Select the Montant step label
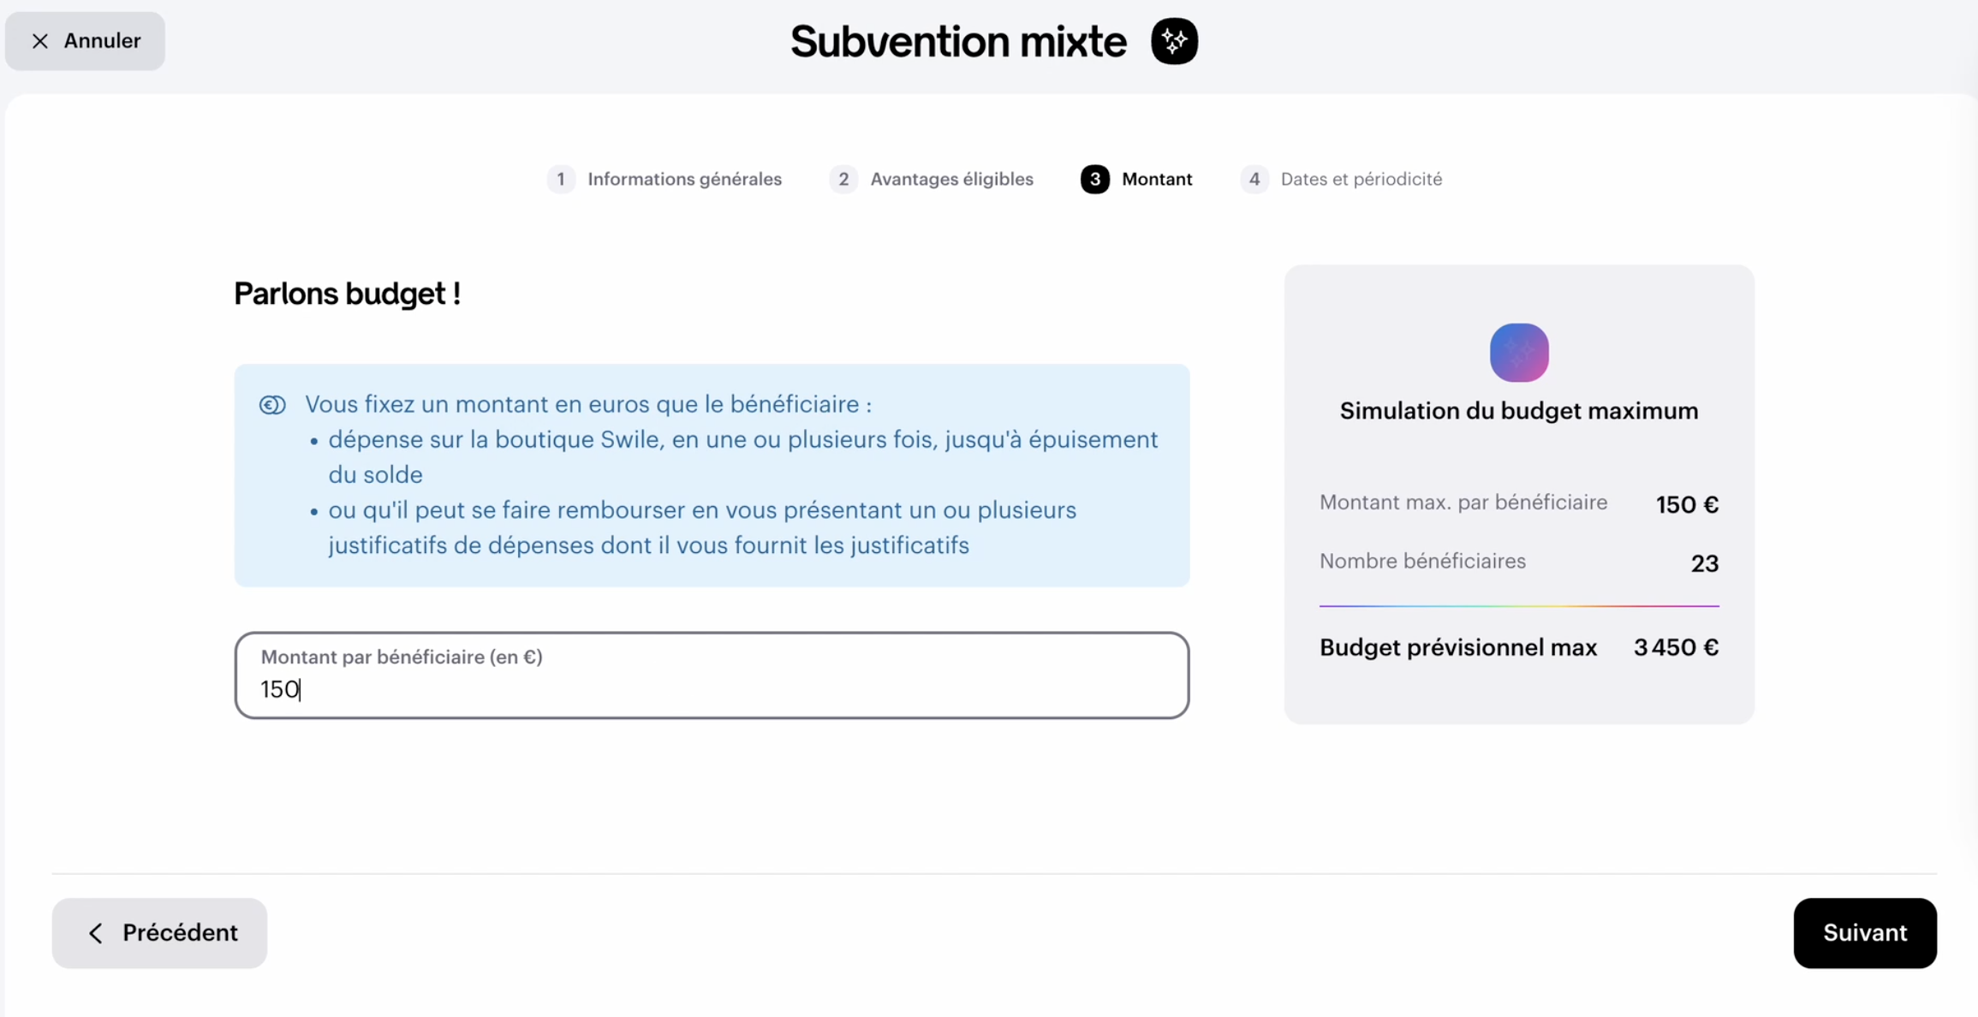The image size is (1978, 1017). click(x=1157, y=179)
